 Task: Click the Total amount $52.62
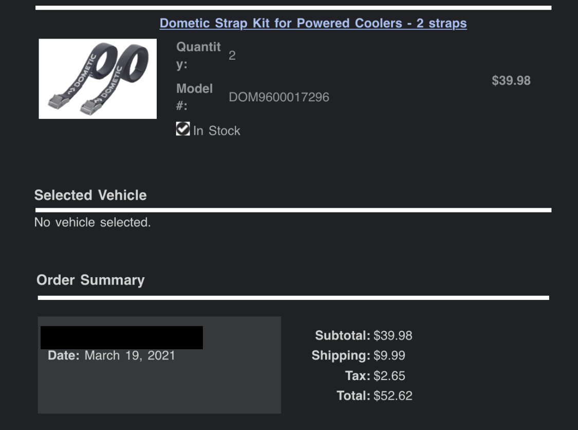pyautogui.click(x=393, y=396)
